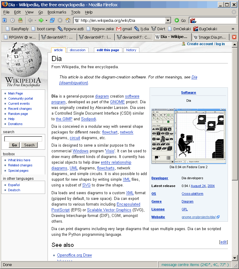The image size is (239, 269).
Task: Open the Dia screenshot thumbnail in infobox
Action: coord(188,136)
